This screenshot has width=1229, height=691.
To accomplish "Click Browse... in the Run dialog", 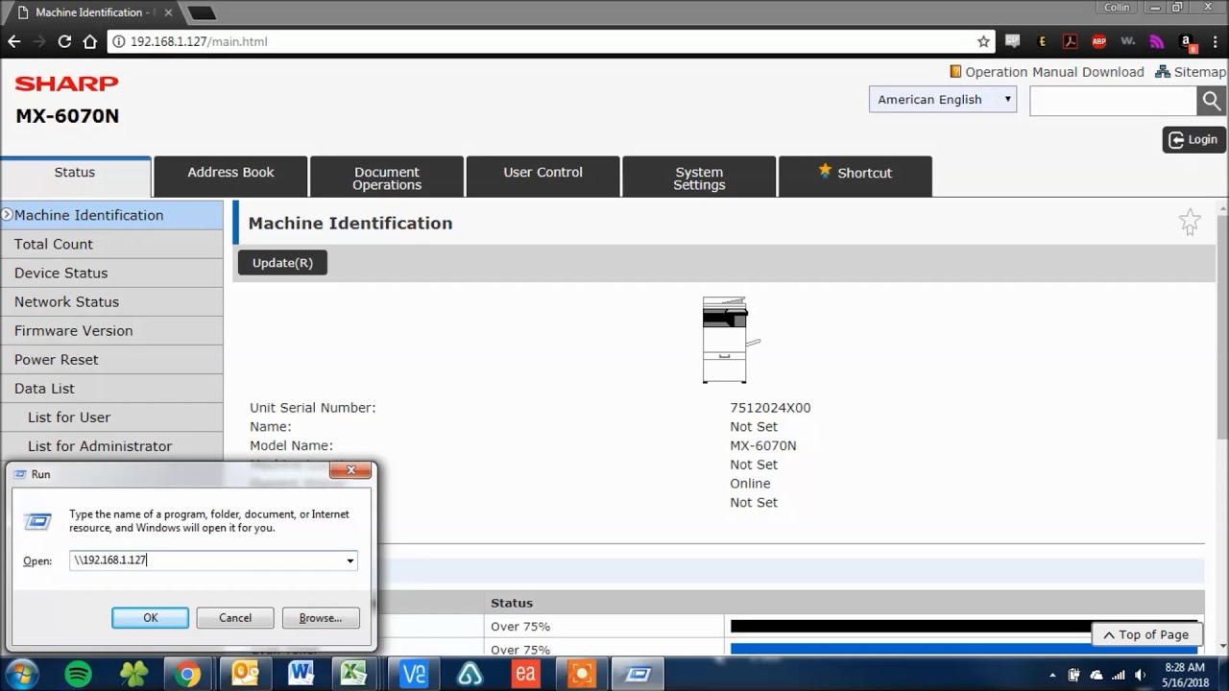I will (321, 618).
